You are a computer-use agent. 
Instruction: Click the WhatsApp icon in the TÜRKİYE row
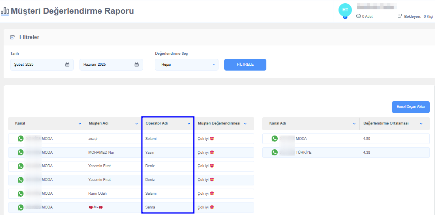pyautogui.click(x=274, y=152)
